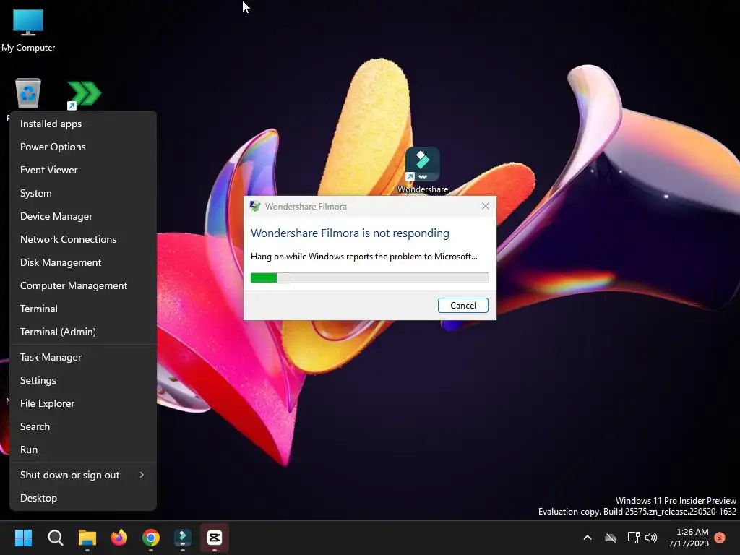Choose Installed apps from the menu
Image resolution: width=740 pixels, height=555 pixels.
[x=83, y=124]
